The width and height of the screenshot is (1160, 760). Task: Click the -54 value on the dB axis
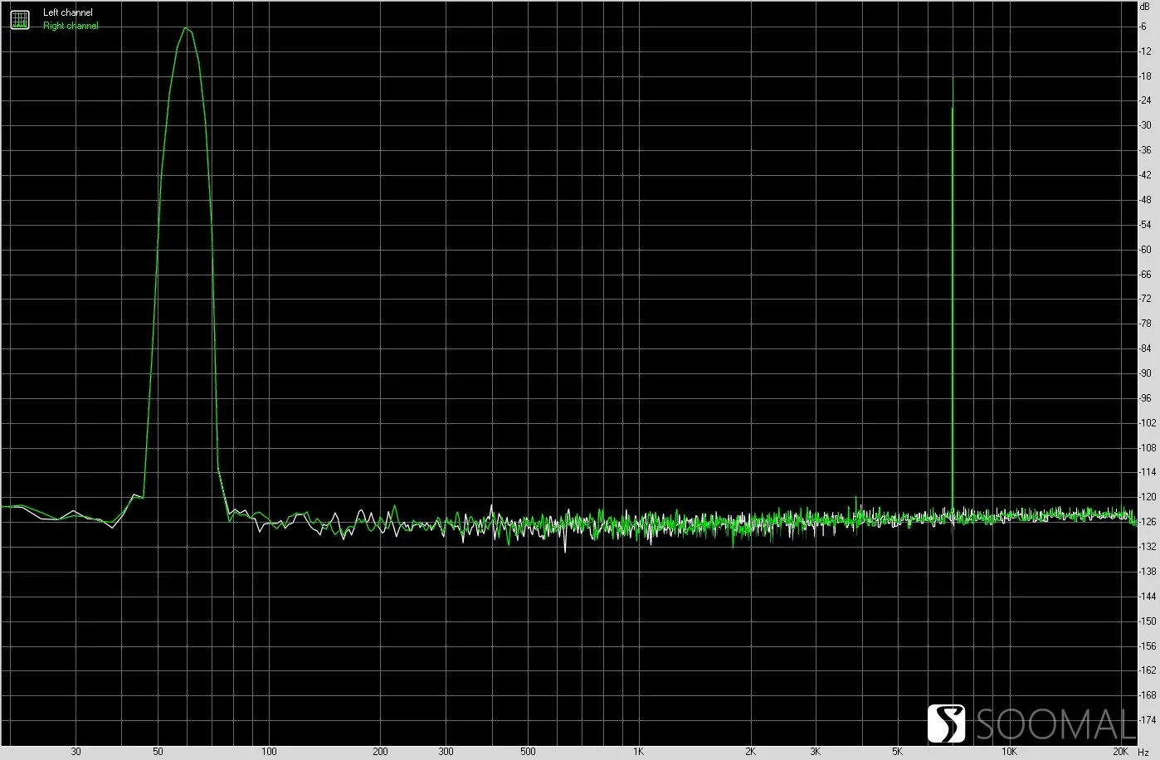coord(1145,225)
